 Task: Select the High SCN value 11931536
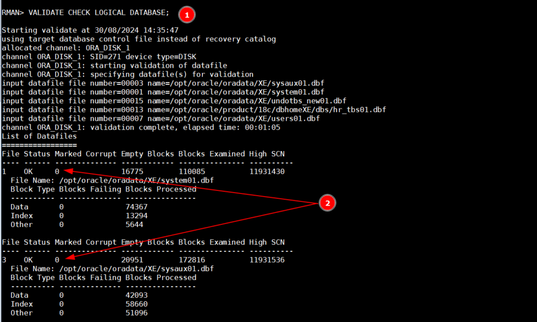pos(267,260)
